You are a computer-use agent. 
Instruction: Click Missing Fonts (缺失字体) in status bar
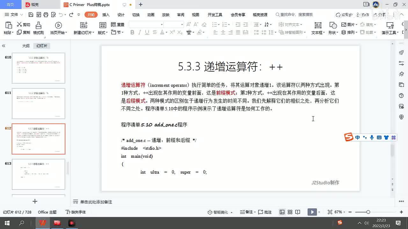pos(76,212)
